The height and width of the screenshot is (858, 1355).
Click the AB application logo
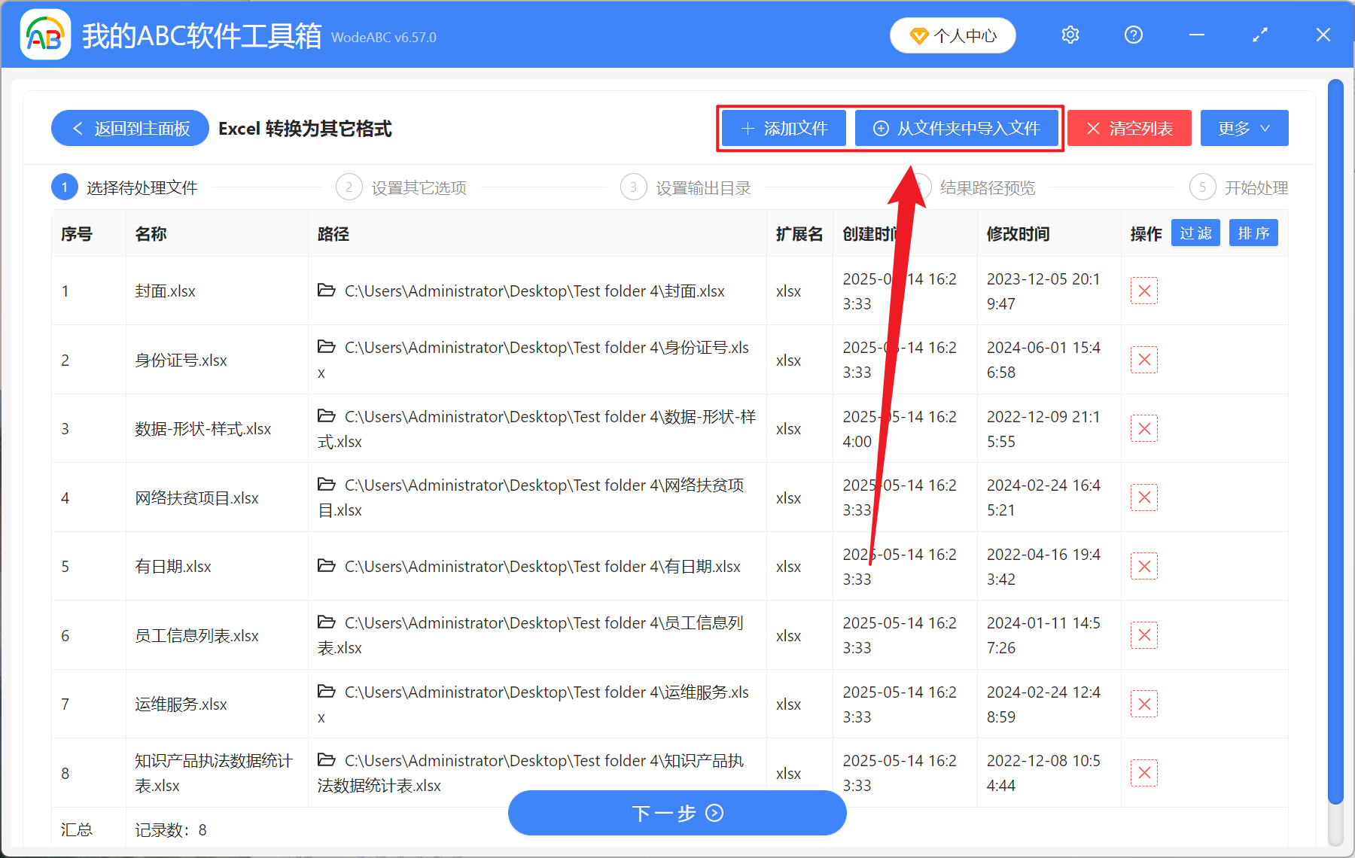click(45, 35)
